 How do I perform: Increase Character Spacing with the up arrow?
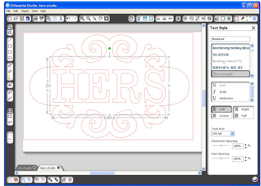[x=246, y=145]
